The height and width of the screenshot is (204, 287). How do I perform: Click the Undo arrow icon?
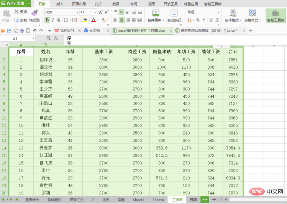pos(34,31)
